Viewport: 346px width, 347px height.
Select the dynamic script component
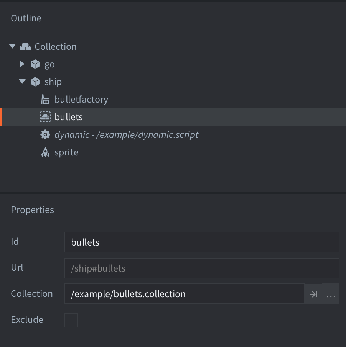(x=127, y=135)
